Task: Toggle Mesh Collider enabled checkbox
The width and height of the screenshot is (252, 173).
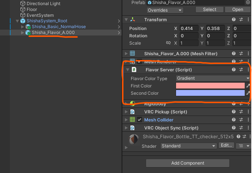Action: [140, 120]
